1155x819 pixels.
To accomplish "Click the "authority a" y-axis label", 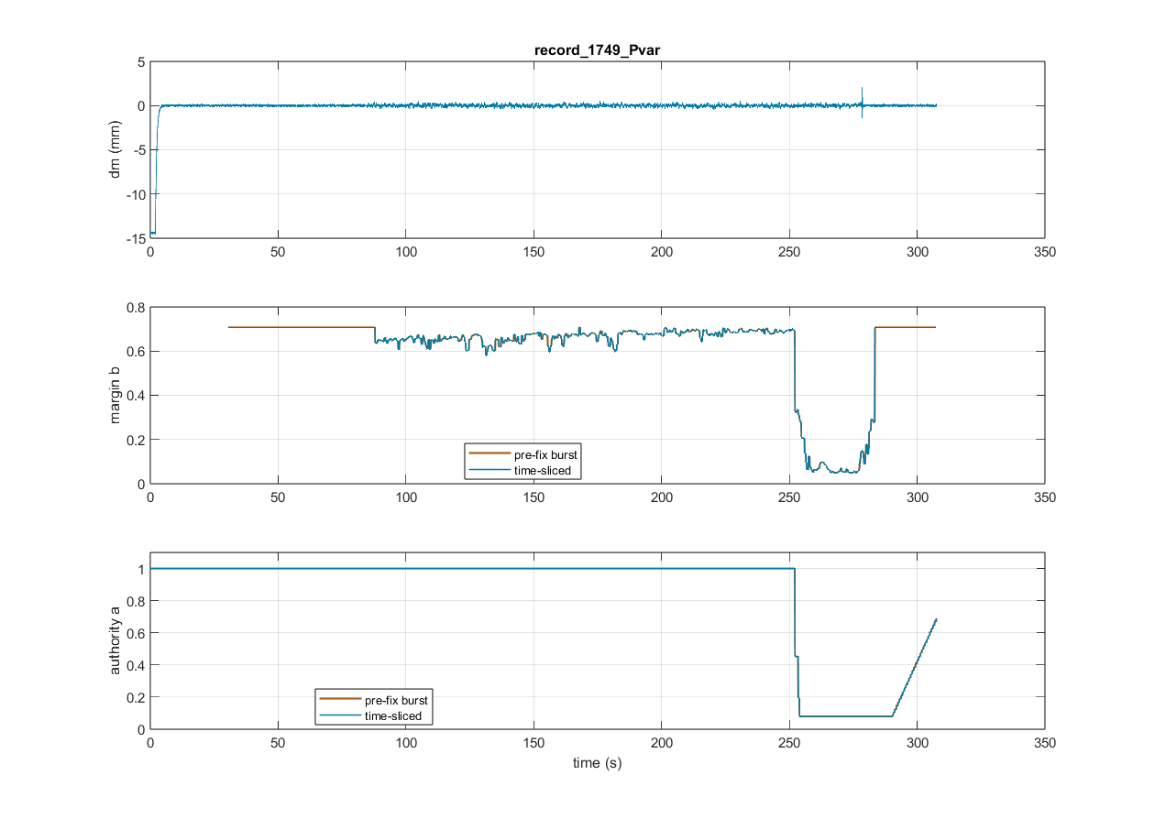I will [115, 640].
